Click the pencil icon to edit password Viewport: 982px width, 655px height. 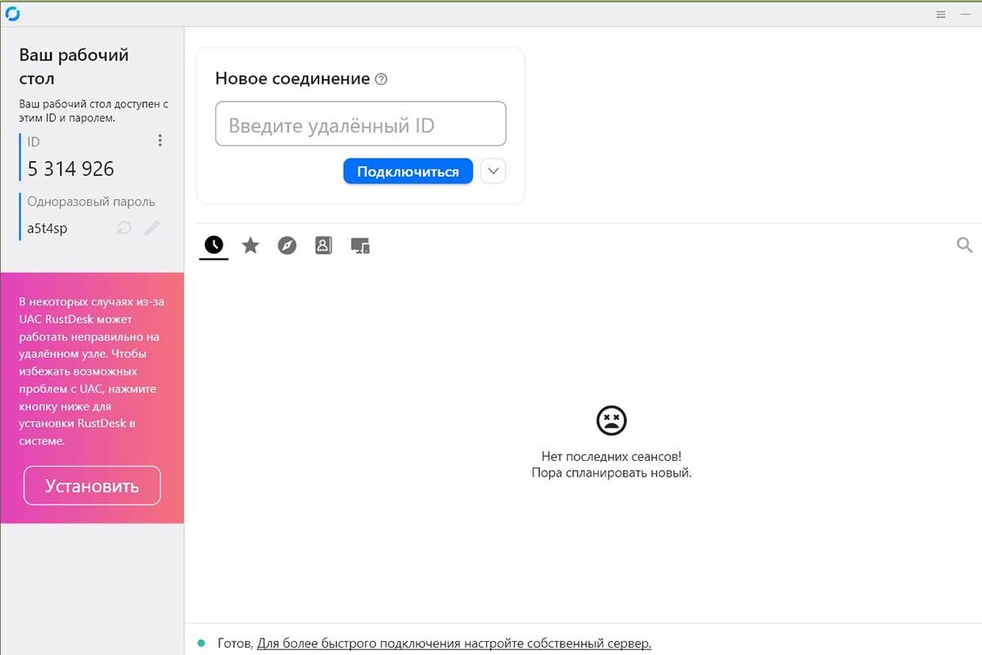pyautogui.click(x=151, y=228)
